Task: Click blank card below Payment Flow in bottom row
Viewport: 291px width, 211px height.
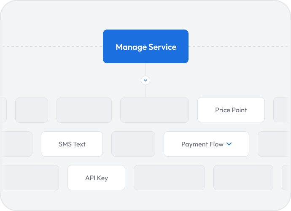Action: pyautogui.click(x=243, y=178)
